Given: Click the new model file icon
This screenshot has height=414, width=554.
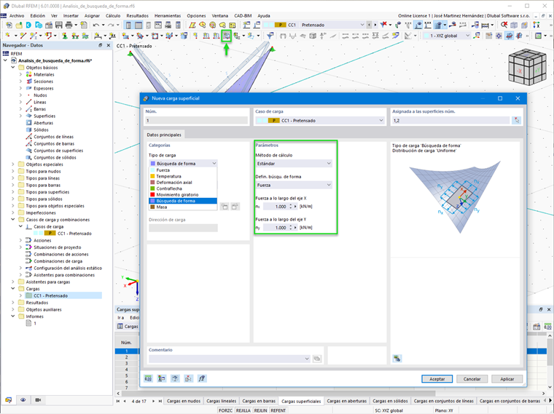Looking at the screenshot, I should pos(9,25).
